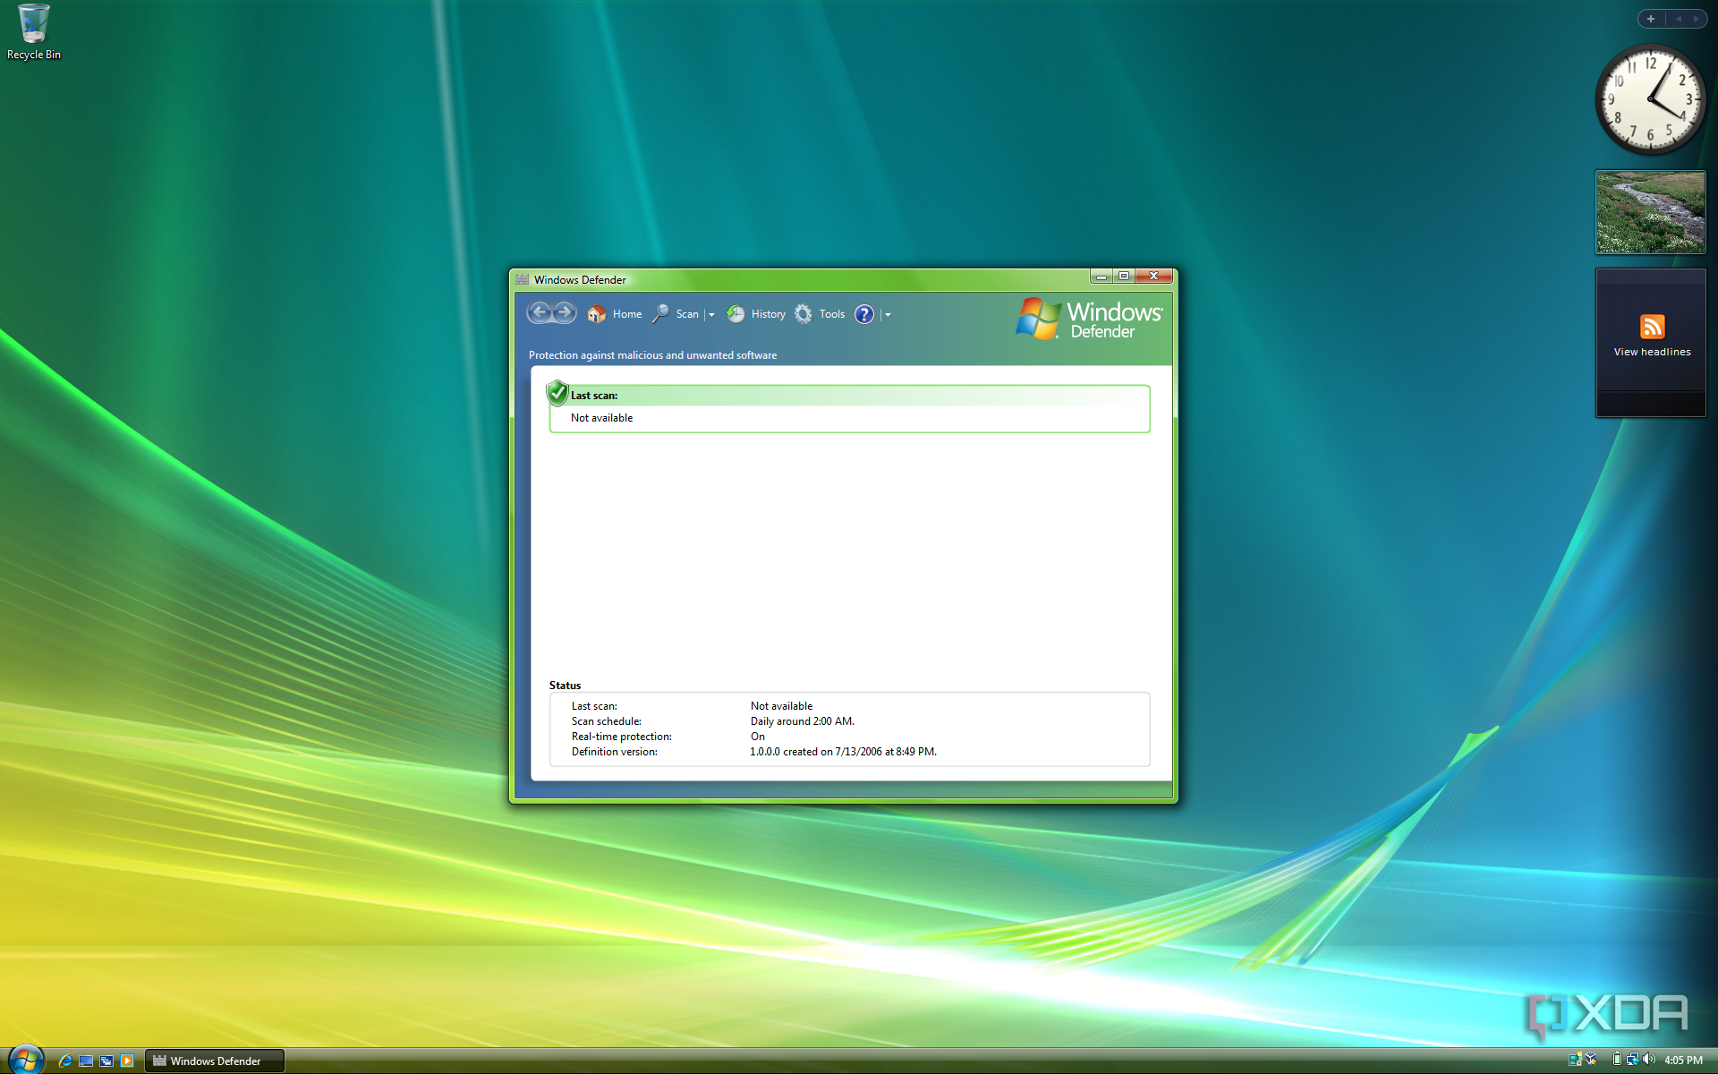Click the Windows Sidebar tray icon

[x=1575, y=1060]
